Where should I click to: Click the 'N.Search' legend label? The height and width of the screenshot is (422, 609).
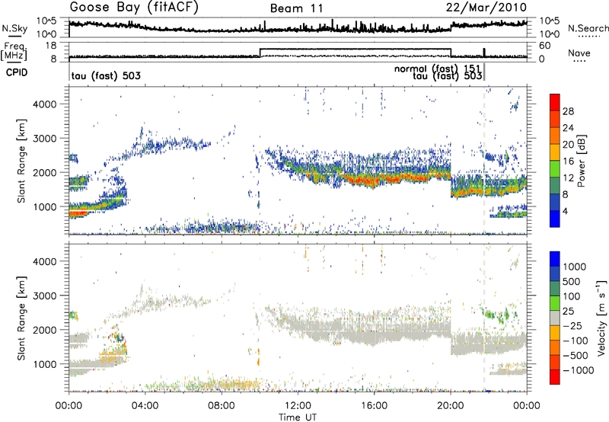click(588, 28)
